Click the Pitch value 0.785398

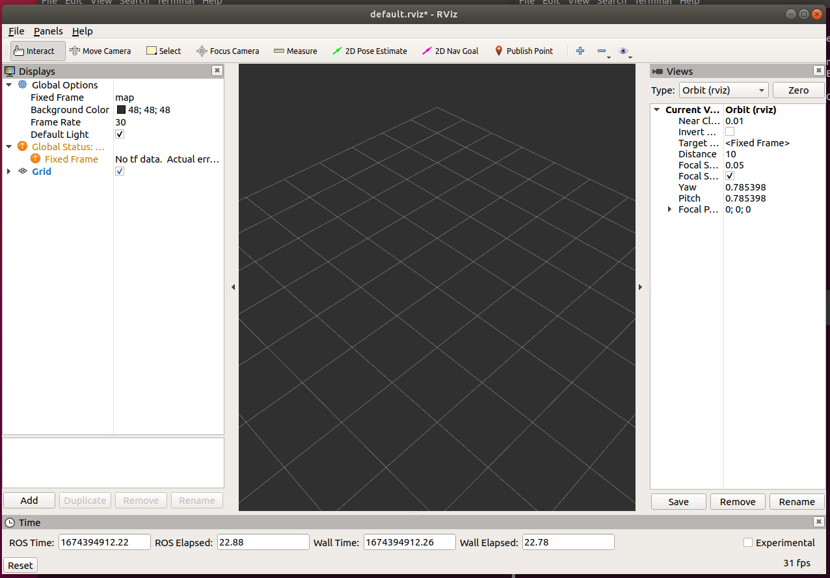[745, 198]
